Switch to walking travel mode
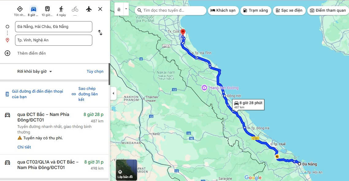Image resolution: width=349 pixels, height=181 pixels. pyautogui.click(x=61, y=9)
